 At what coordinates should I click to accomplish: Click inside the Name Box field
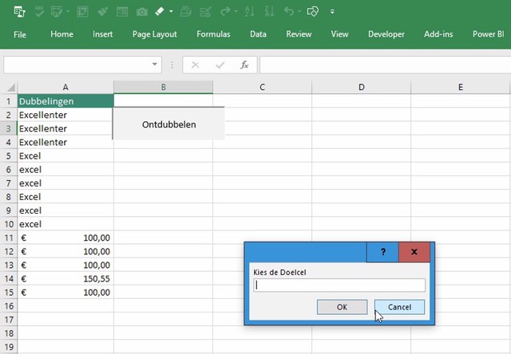point(77,65)
